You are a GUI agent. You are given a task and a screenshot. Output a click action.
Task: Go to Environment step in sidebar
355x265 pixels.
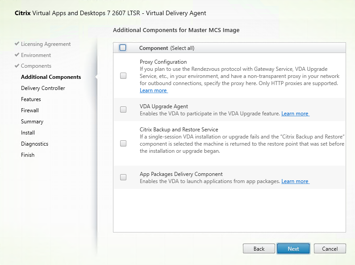pyautogui.click(x=36, y=55)
